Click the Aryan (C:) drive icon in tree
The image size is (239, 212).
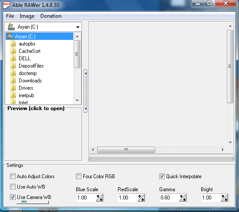pos(10,36)
